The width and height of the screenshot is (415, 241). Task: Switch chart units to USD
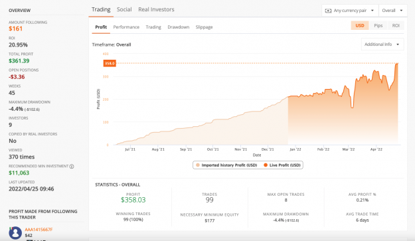click(x=360, y=26)
